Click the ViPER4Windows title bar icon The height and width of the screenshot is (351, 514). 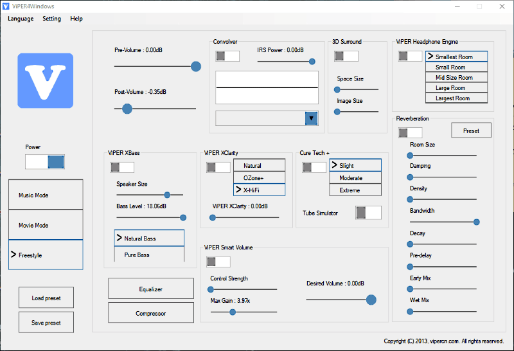pyautogui.click(x=6, y=6)
